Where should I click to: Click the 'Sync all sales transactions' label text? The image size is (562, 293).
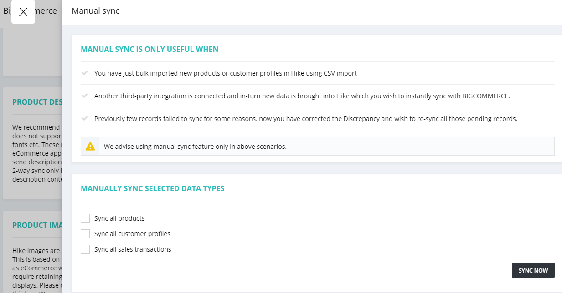(x=133, y=249)
